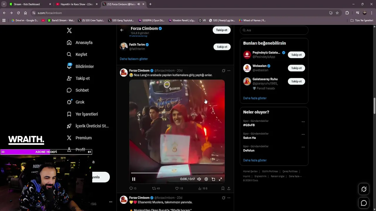Show more suggested accounts
Image resolution: width=376 pixels, height=211 pixels.
click(x=255, y=98)
